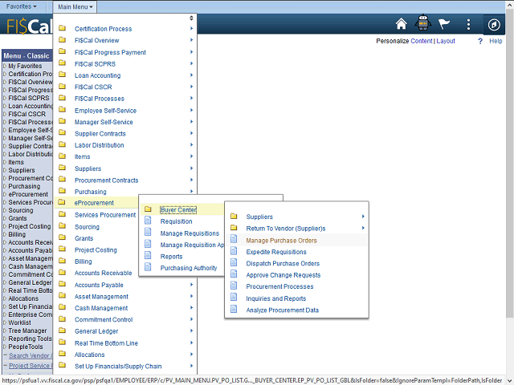Collapse the Main Menu dropdown
This screenshot has height=385, width=514.
[76, 6]
